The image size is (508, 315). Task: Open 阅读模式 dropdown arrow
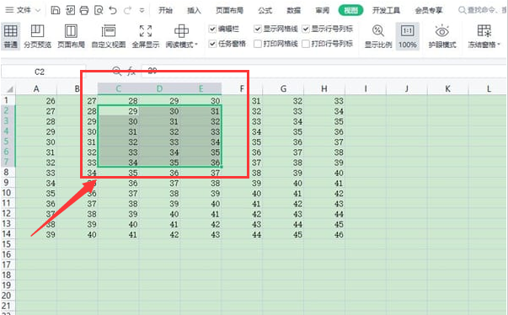pyautogui.click(x=196, y=45)
